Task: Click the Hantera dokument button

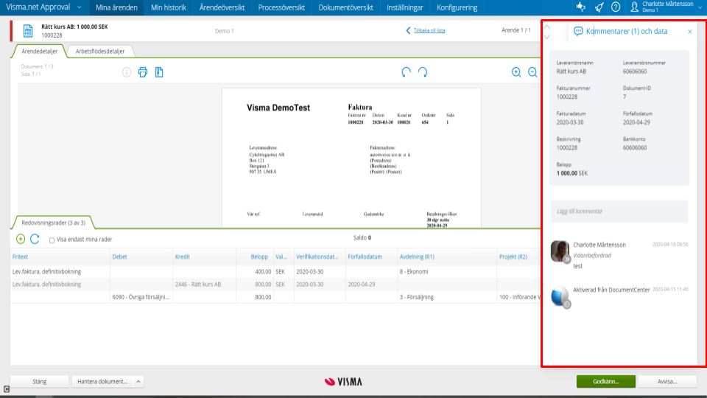Action: point(103,381)
